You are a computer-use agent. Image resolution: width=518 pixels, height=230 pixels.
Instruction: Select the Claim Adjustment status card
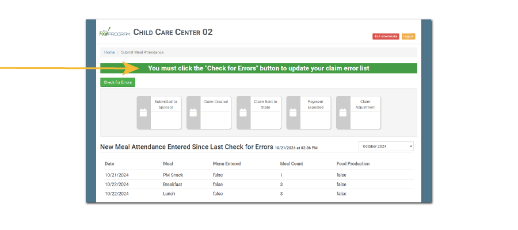point(365,113)
